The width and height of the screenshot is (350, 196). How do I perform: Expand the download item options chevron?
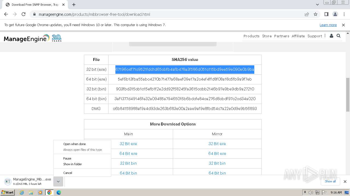pos(58,182)
